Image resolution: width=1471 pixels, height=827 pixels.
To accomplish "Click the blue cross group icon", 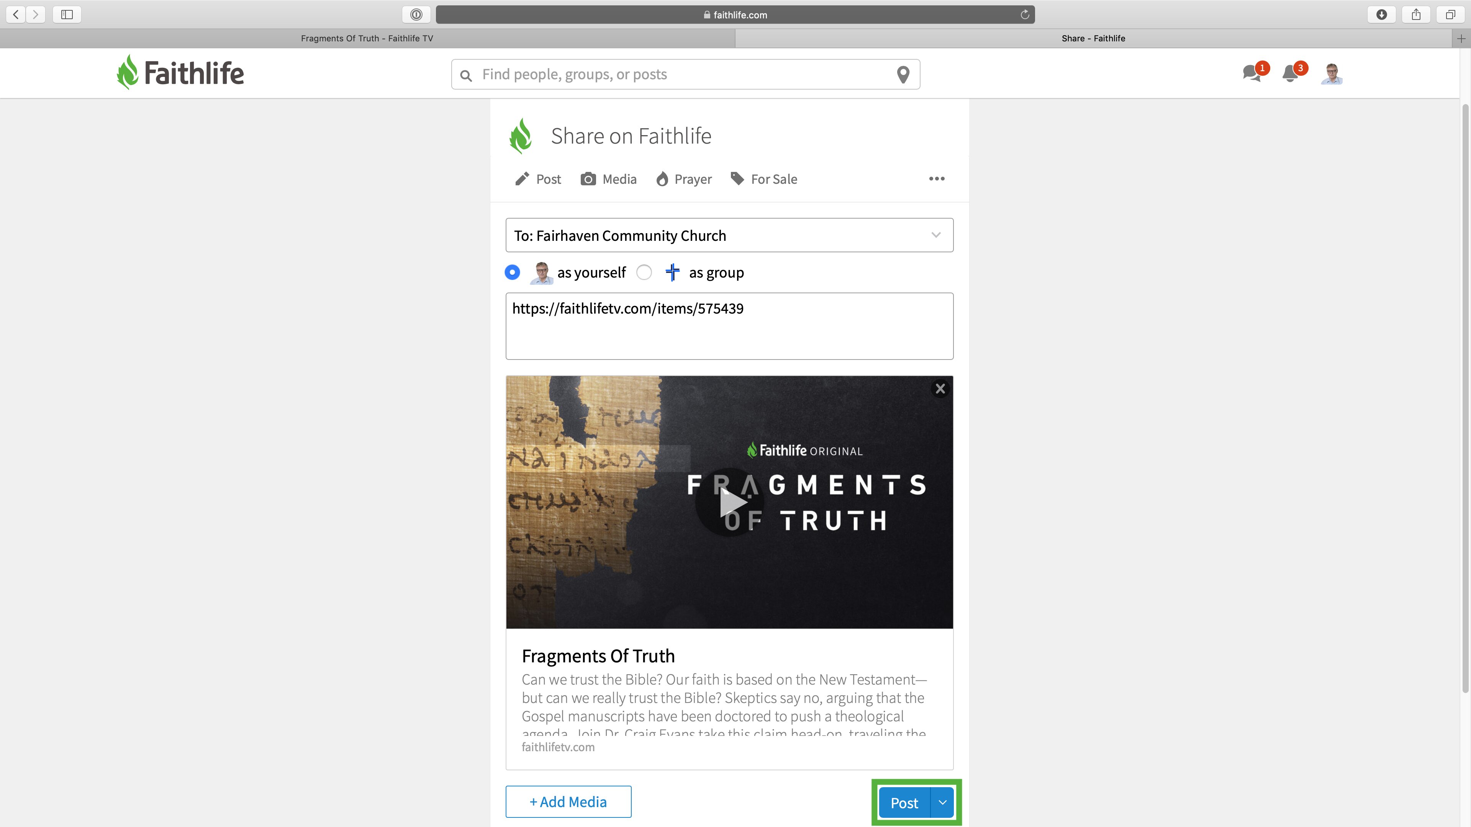I will point(672,272).
